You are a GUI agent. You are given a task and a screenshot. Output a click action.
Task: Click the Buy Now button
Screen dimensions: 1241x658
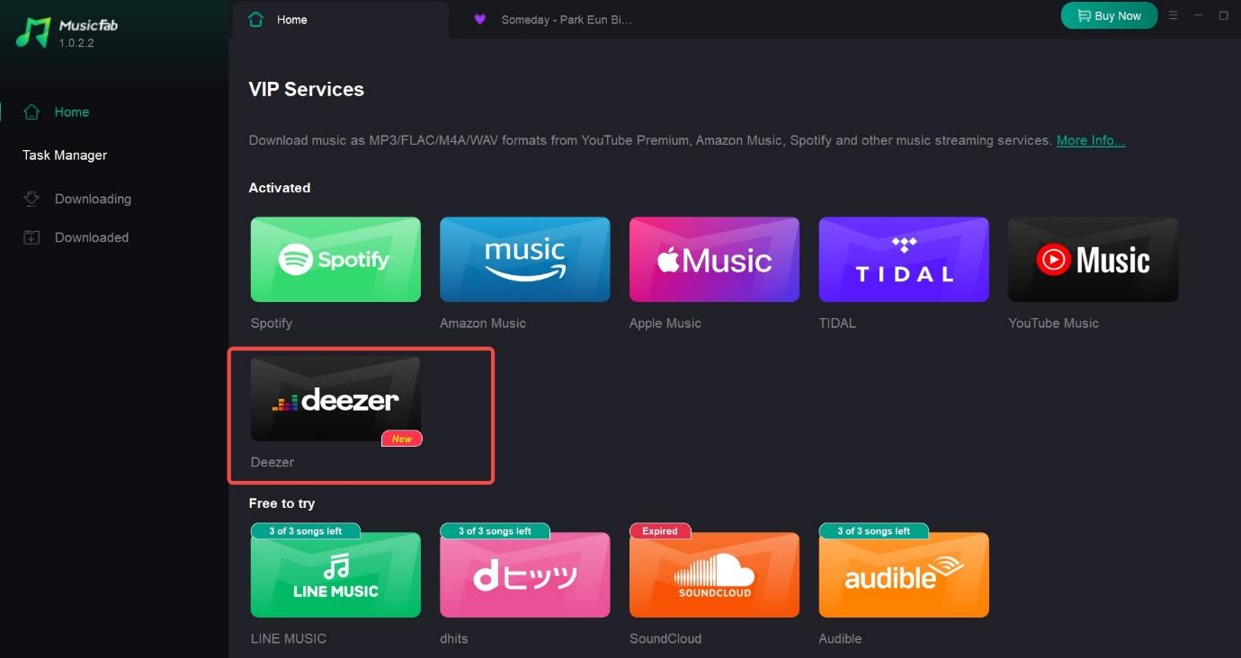[1109, 15]
